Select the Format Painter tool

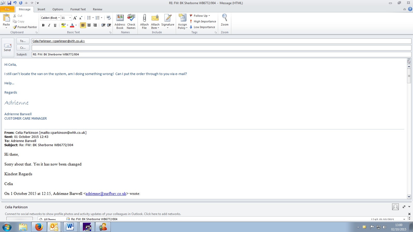25,27
